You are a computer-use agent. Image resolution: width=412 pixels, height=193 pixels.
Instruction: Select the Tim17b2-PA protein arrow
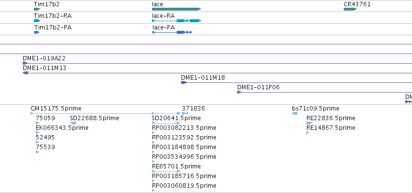click(37, 32)
